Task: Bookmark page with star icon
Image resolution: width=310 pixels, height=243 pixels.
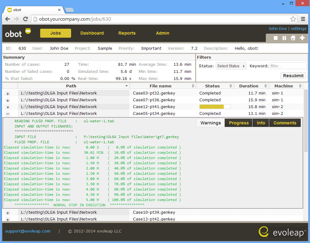Action: pos(293,19)
